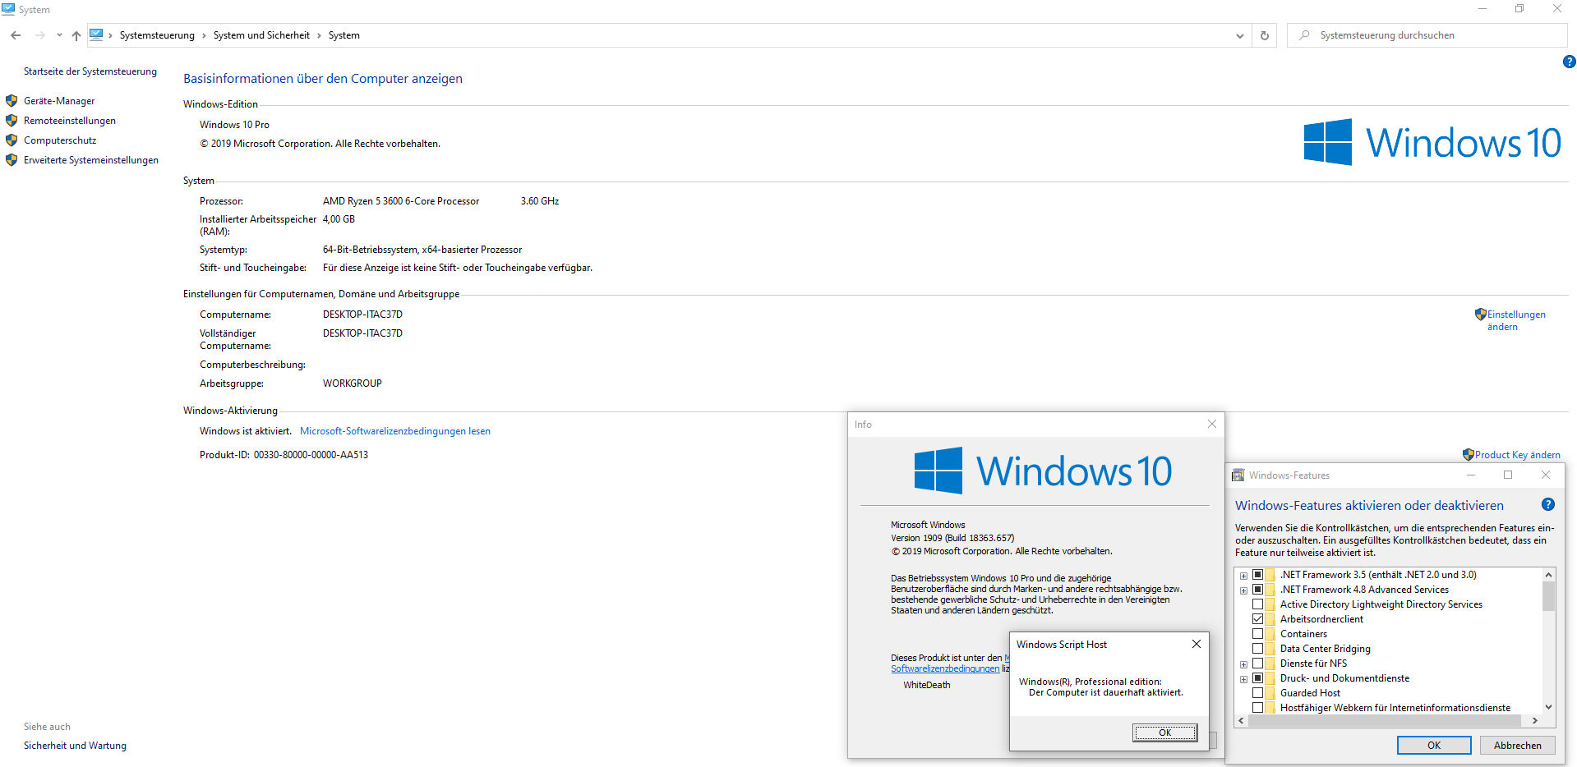
Task: Open the address bar history dropdown
Action: pyautogui.click(x=1239, y=35)
